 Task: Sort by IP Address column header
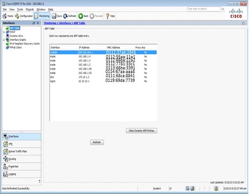[84, 48]
